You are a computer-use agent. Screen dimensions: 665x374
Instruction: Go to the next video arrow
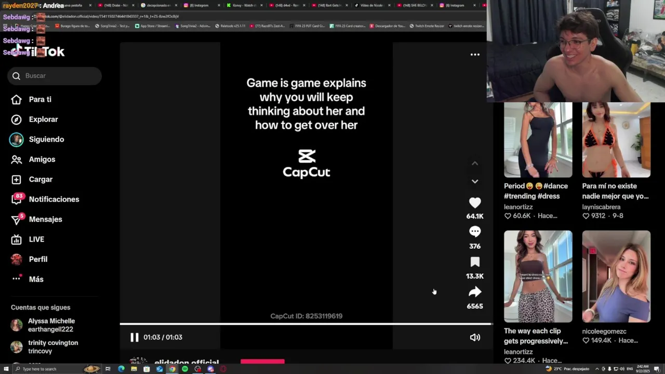point(475,181)
